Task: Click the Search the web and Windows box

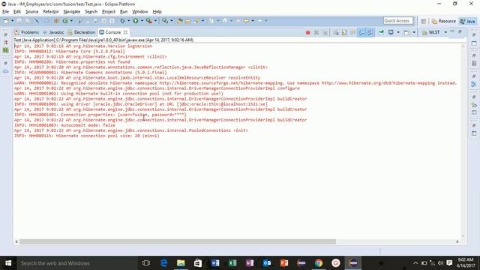Action: pyautogui.click(x=76, y=263)
